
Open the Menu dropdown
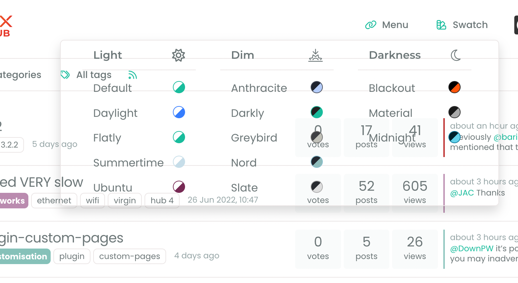395,25
